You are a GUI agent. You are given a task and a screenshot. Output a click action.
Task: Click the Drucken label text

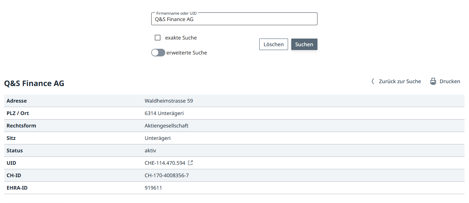(x=450, y=81)
